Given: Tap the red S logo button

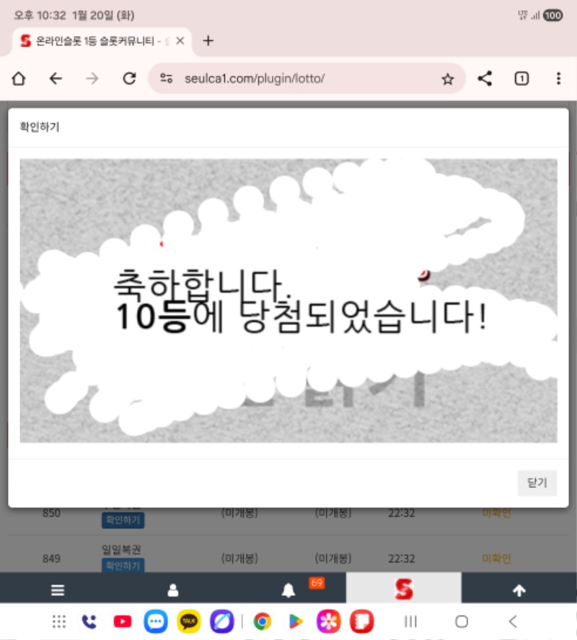Looking at the screenshot, I should pyautogui.click(x=404, y=590).
